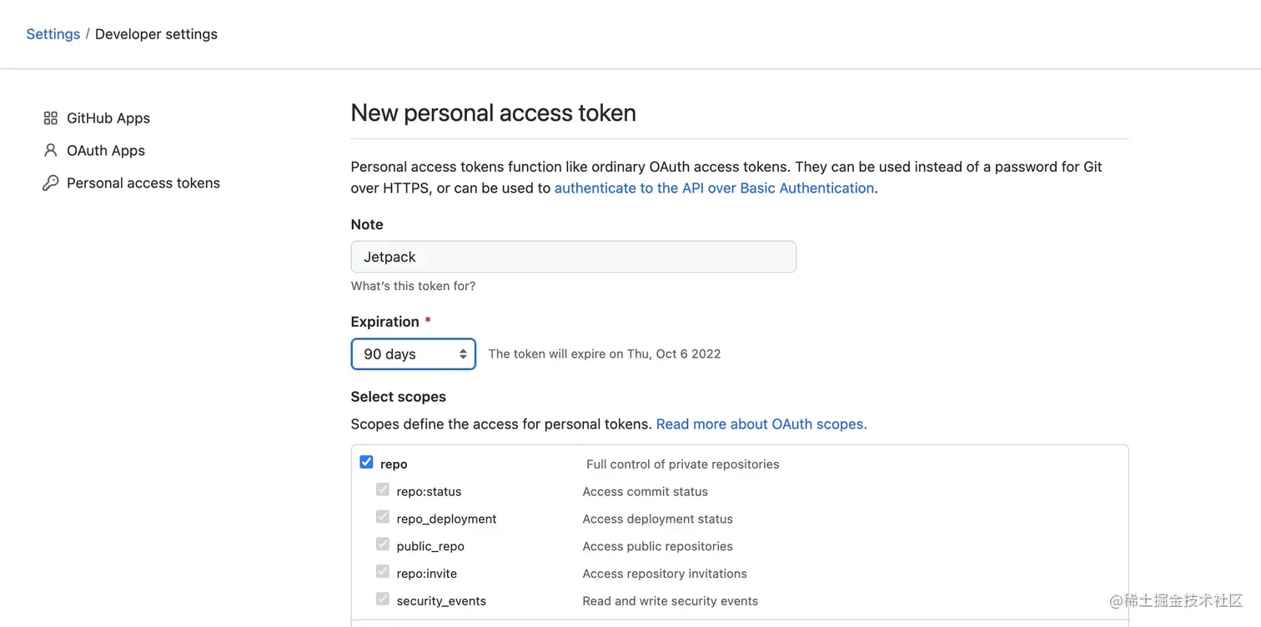Toggle the repo:invite checkbox
Image resolution: width=1261 pixels, height=627 pixels.
click(x=383, y=572)
